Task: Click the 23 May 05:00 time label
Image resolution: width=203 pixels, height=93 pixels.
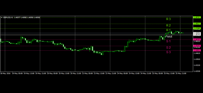Action: [x=87, y=73]
